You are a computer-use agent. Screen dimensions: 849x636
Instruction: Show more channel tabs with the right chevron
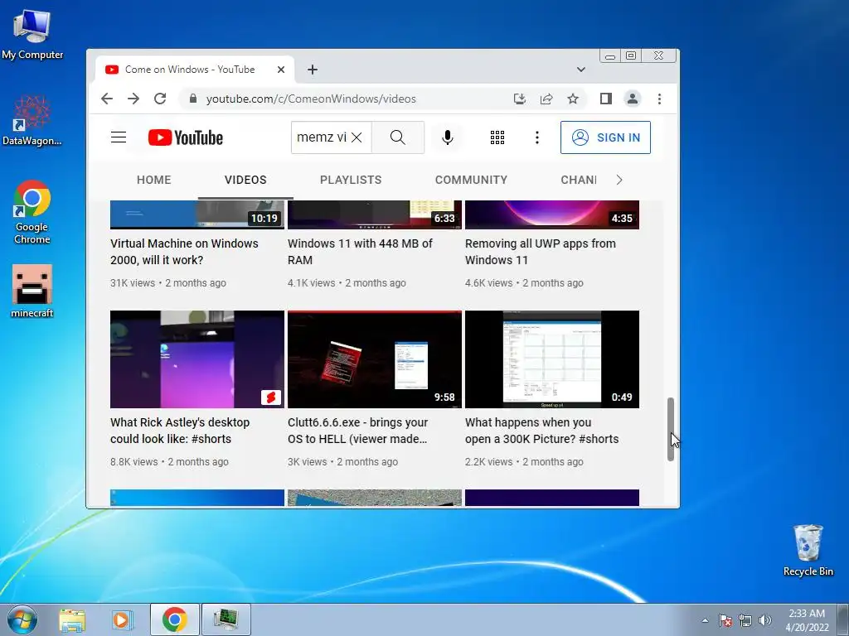(x=619, y=180)
